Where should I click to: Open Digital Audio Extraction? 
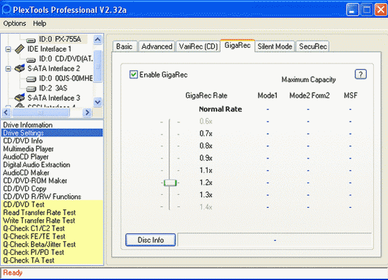[52, 164]
